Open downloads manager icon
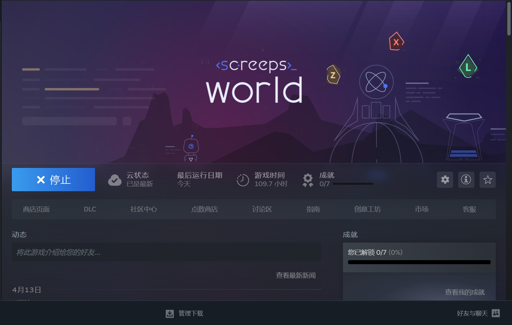This screenshot has height=325, width=512. pyautogui.click(x=170, y=314)
